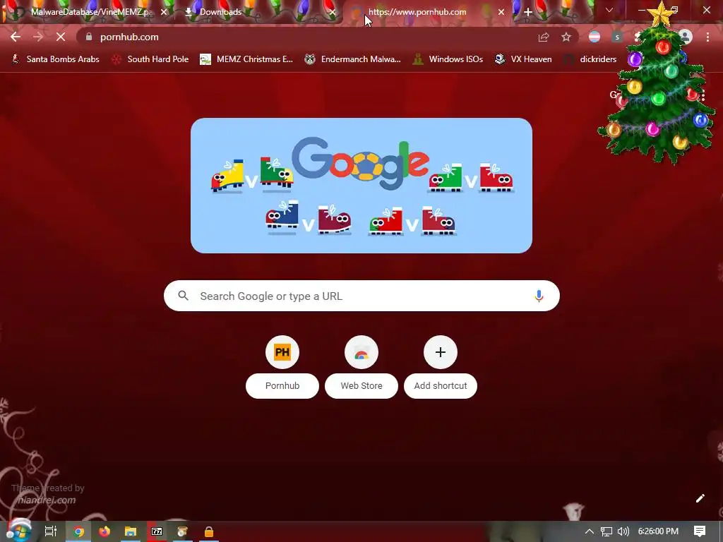Open a new tab with the plus button
The height and width of the screenshot is (542, 723).
(x=528, y=12)
